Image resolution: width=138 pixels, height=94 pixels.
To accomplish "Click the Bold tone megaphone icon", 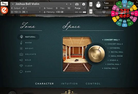I will point(21,60).
